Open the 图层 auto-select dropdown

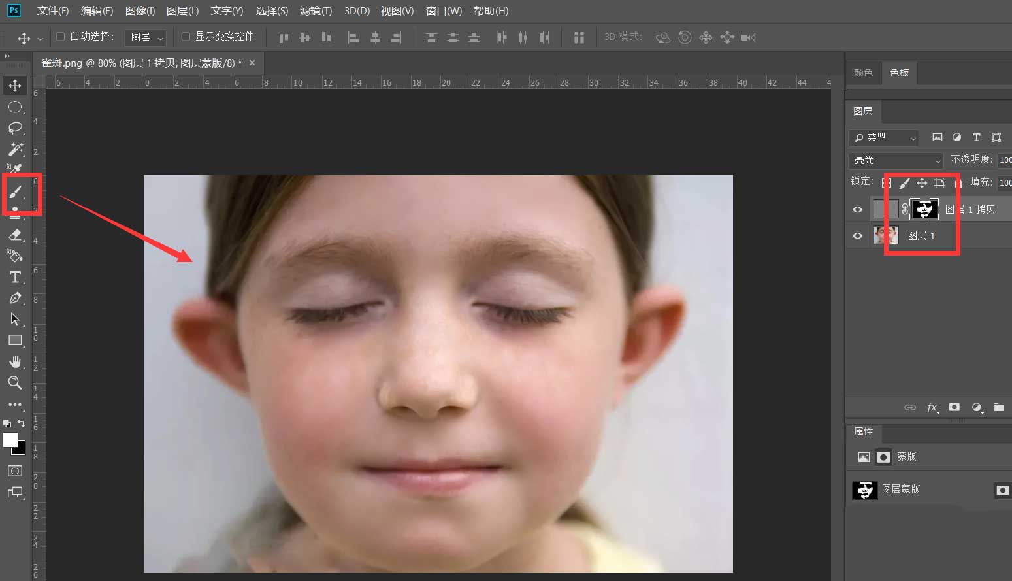[x=146, y=37]
